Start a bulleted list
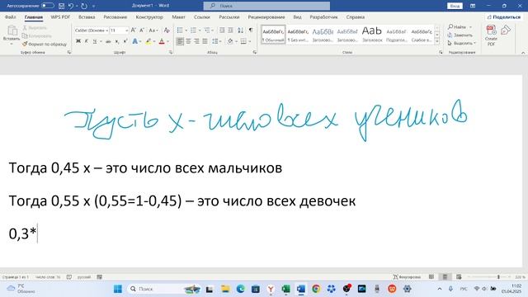 click(180, 31)
